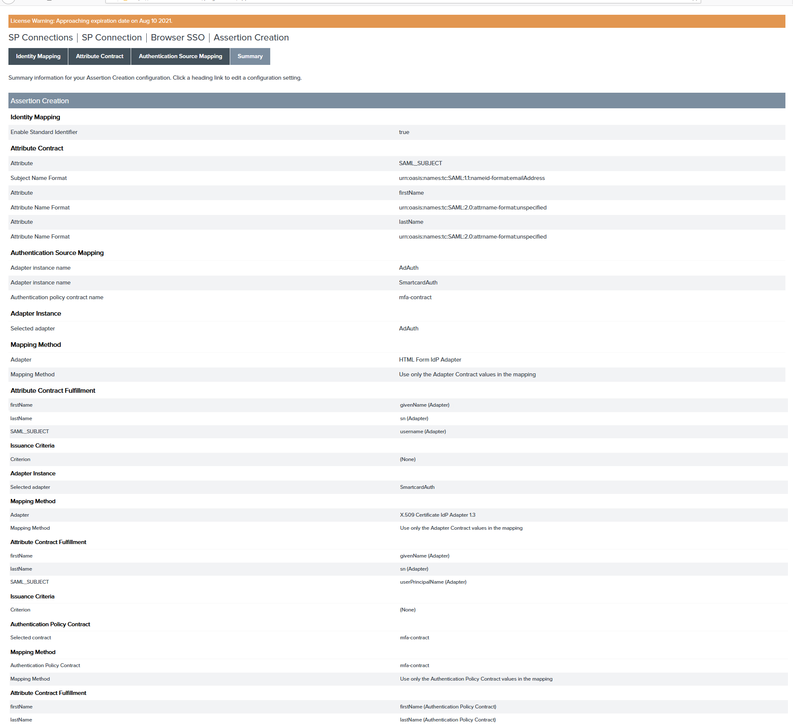The image size is (793, 724).
Task: Click the username (Adapter) value
Action: [x=423, y=432]
